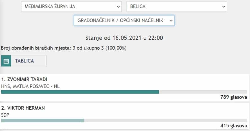Click the SDP party label
Image resolution: width=250 pixels, height=131 pixels.
6,114
